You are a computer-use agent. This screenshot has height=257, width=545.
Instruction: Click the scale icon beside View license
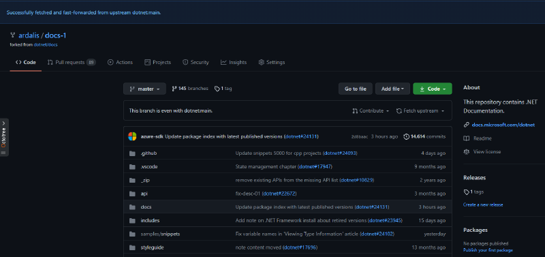(x=466, y=151)
